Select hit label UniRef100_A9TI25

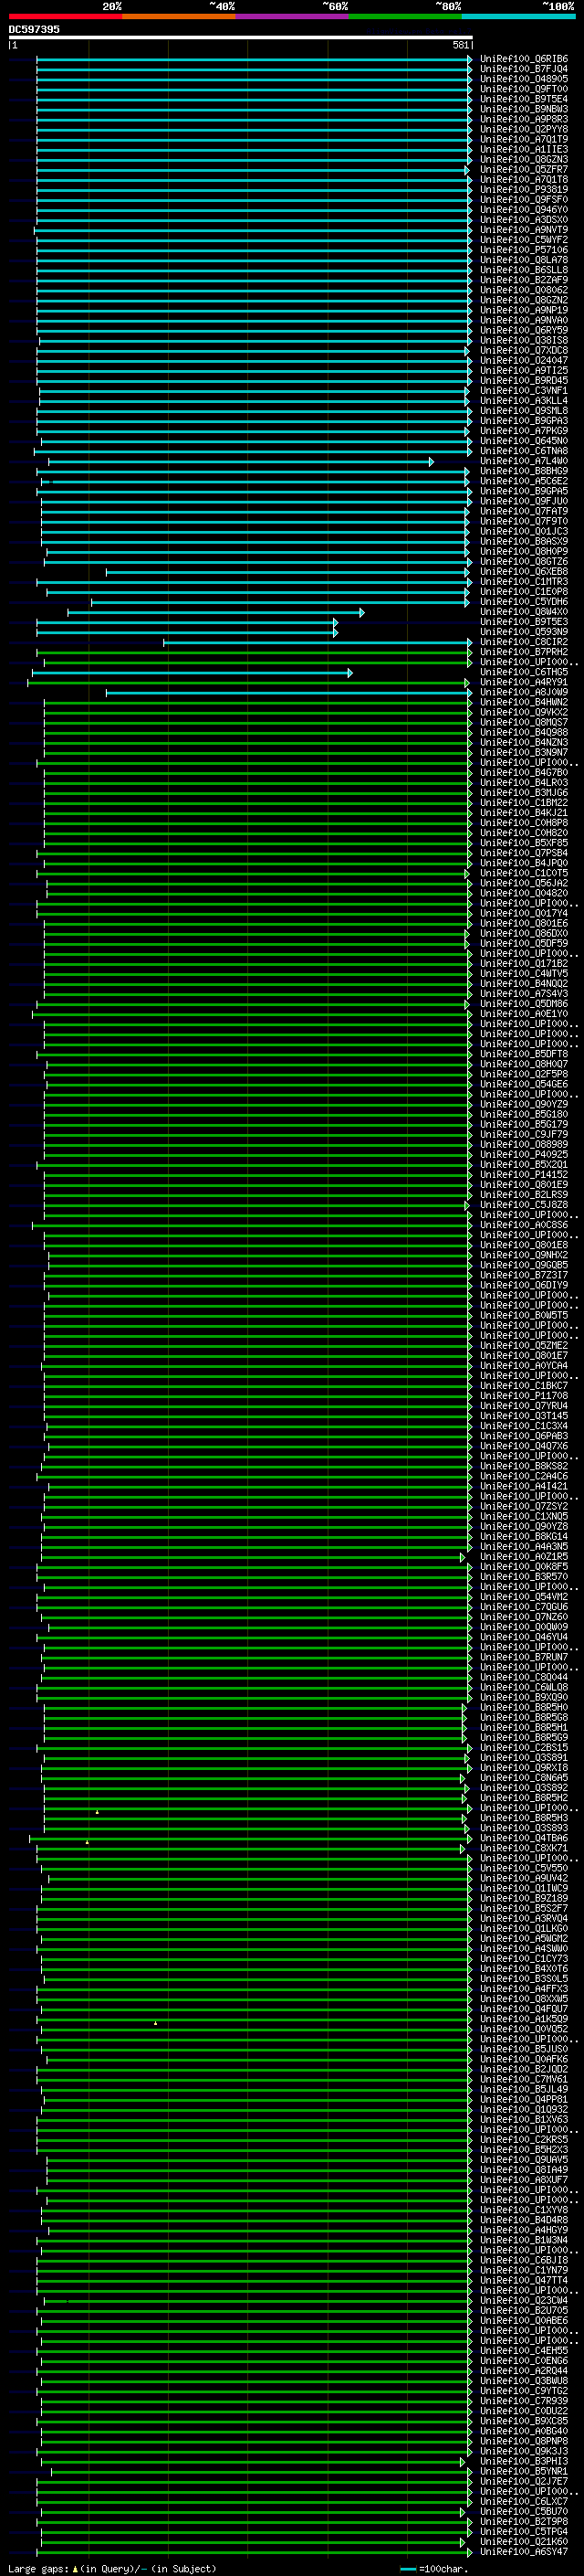pos(524,371)
